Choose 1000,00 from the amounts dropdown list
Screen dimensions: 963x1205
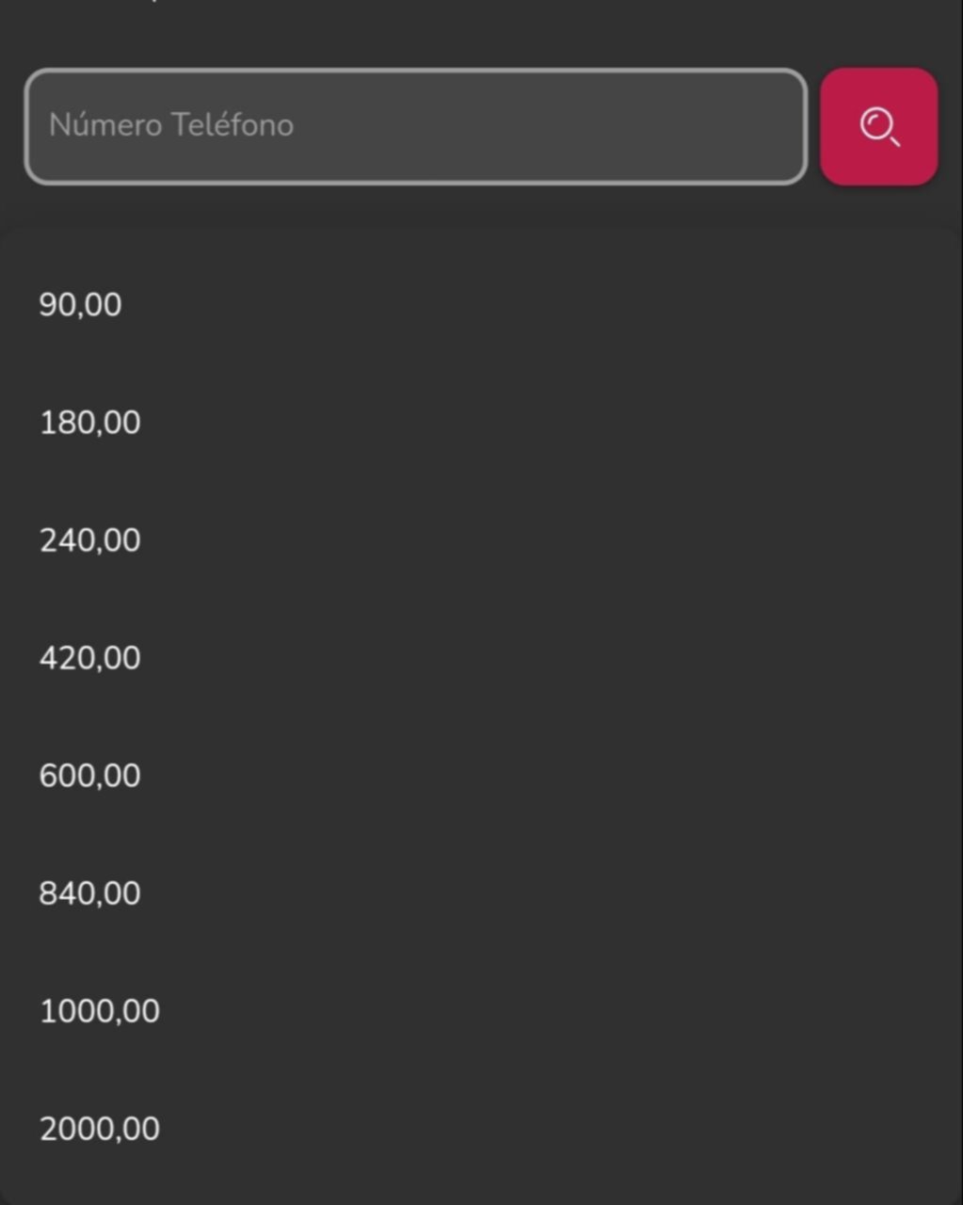[x=481, y=1011]
